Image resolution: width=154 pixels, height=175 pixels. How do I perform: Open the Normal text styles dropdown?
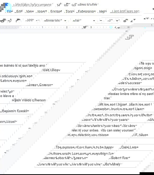pos(55,21)
